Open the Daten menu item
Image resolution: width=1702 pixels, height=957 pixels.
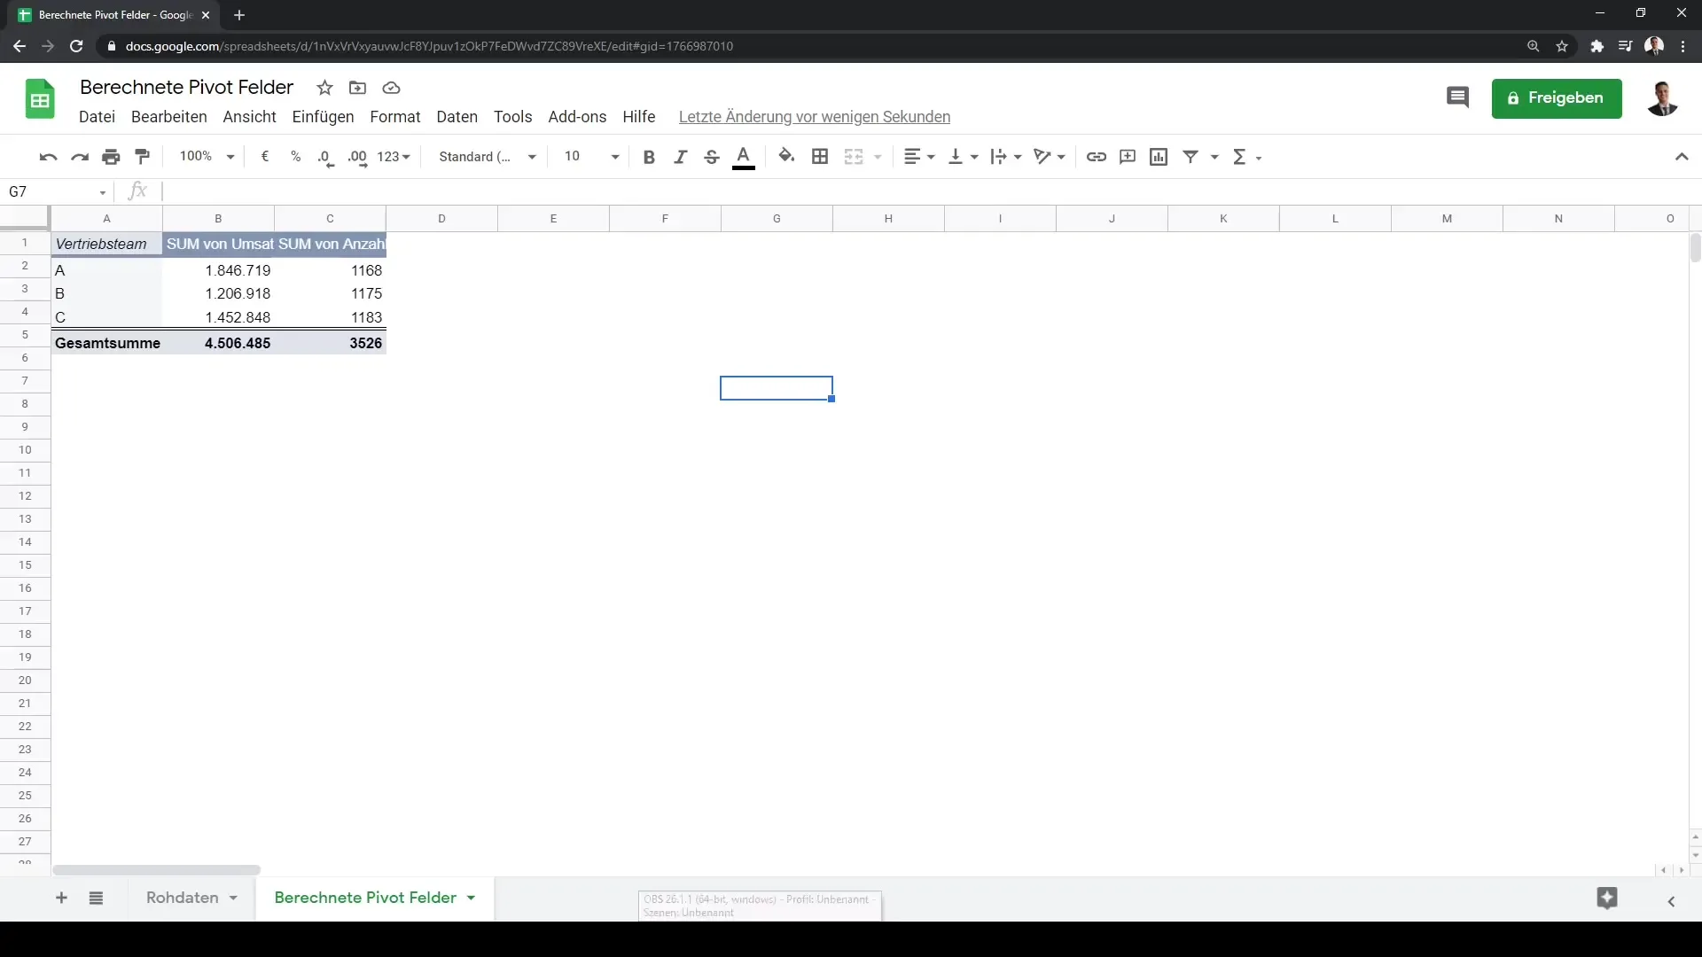(x=457, y=116)
